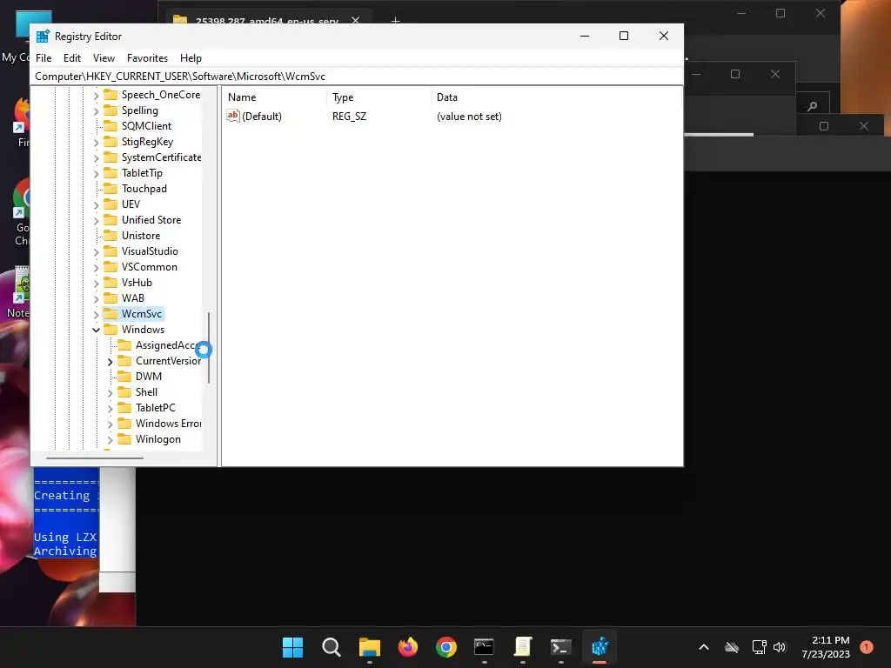Expand the UEV key
This screenshot has height=668, width=891.
click(x=96, y=204)
